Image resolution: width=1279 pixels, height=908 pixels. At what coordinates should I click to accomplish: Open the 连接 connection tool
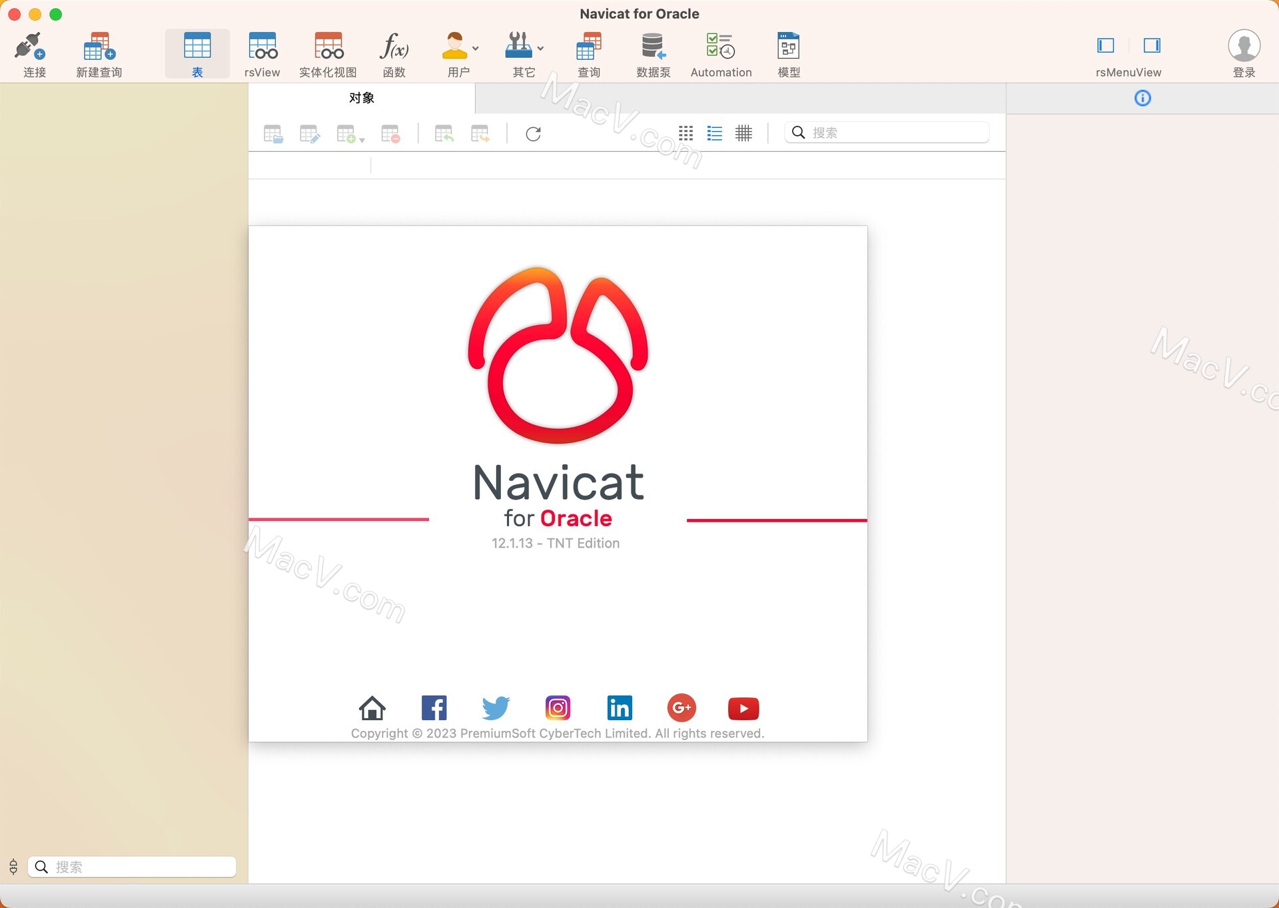tap(31, 47)
